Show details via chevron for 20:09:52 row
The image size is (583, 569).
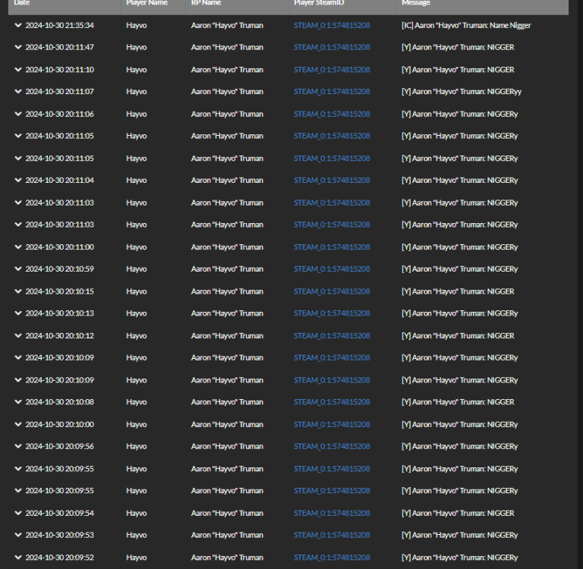click(x=18, y=558)
